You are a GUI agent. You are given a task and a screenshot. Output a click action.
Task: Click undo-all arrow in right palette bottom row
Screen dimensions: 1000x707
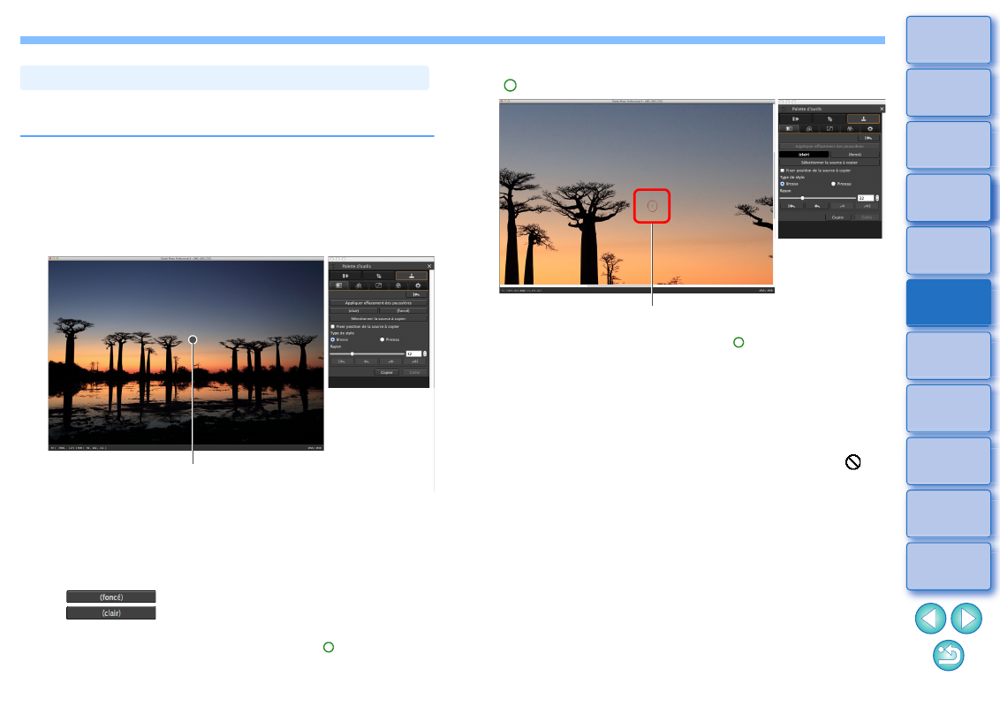pyautogui.click(x=792, y=206)
